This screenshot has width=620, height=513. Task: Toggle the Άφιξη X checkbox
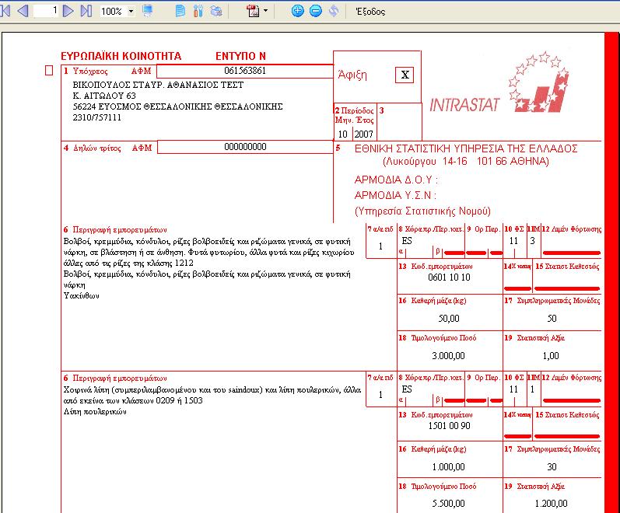point(405,75)
